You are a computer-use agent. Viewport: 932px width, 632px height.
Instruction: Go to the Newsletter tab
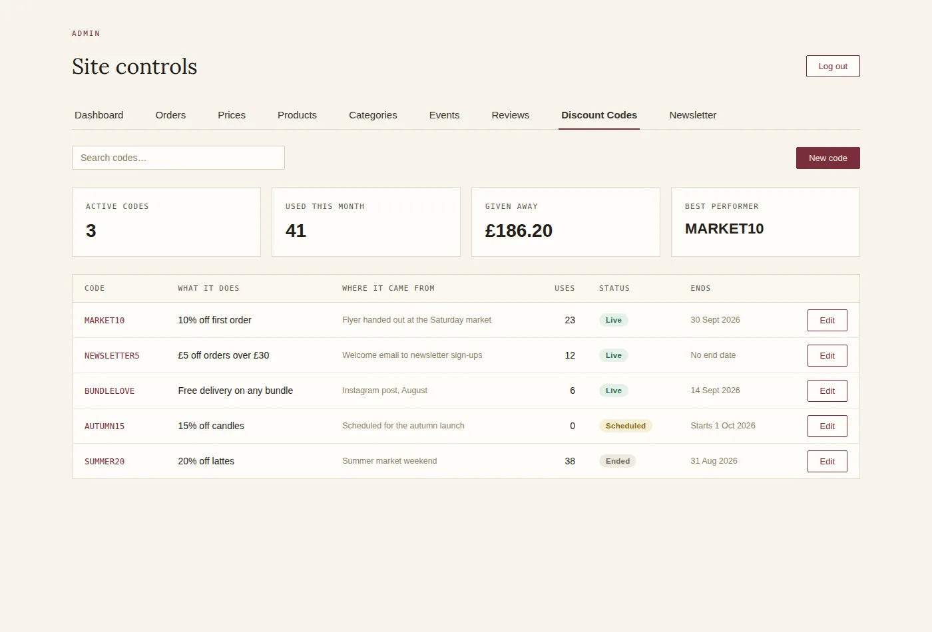693,115
